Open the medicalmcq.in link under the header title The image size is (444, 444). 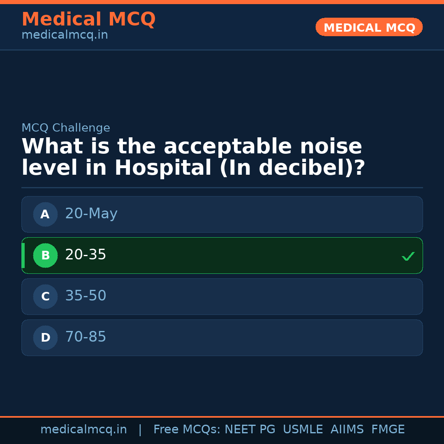[x=65, y=35]
